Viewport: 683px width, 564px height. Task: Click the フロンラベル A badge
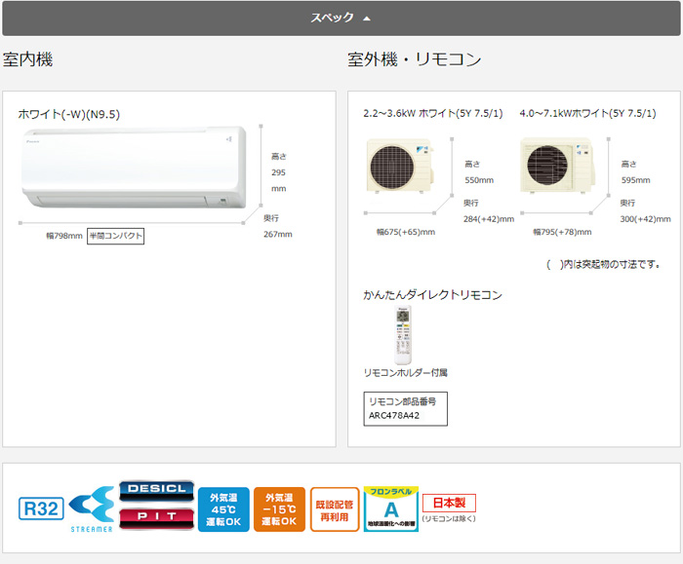pyautogui.click(x=391, y=508)
